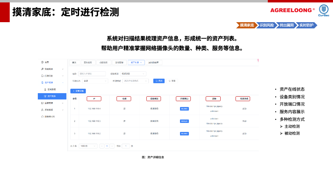
Task: Click the 序号 column header
Action: point(75,99)
